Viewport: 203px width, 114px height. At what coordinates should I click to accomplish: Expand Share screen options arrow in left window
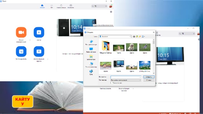pos(48,59)
